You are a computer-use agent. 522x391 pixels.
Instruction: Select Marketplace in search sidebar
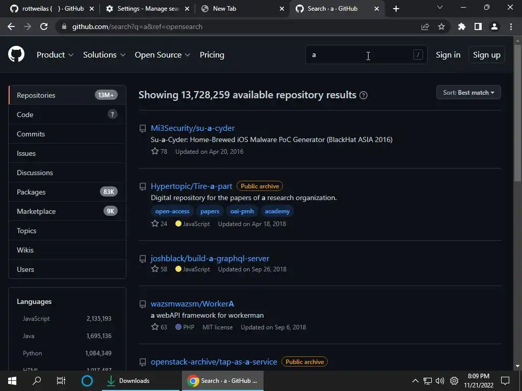[x=67, y=211]
